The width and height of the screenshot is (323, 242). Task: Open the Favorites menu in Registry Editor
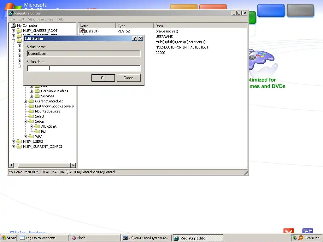pos(46,19)
